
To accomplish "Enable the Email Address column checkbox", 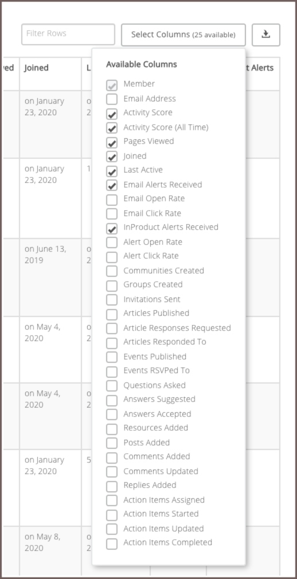I will point(112,99).
